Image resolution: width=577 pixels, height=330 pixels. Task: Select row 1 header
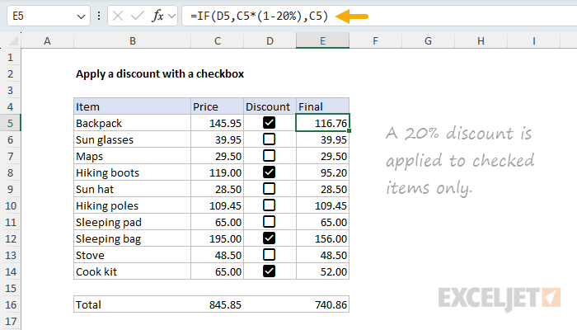pyautogui.click(x=10, y=58)
